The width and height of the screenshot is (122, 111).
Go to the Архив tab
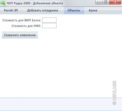[x=93, y=10]
